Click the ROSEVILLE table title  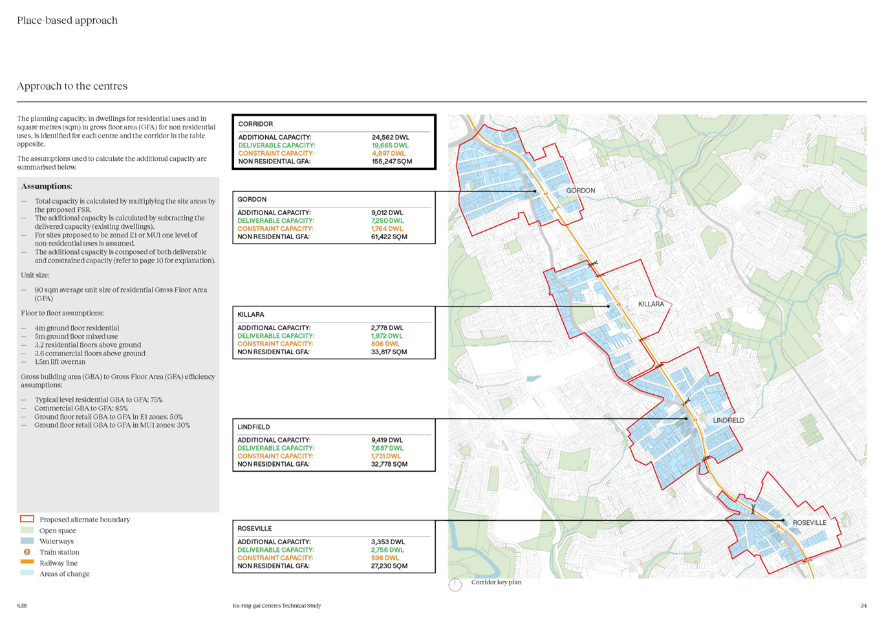pos(255,529)
